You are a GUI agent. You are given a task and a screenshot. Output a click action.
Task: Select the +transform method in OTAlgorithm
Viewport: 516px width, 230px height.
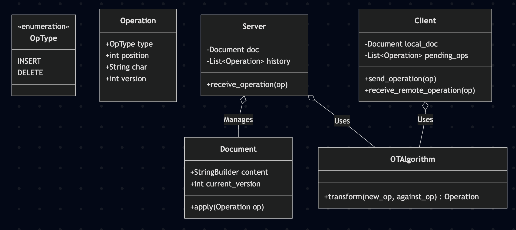(x=401, y=197)
